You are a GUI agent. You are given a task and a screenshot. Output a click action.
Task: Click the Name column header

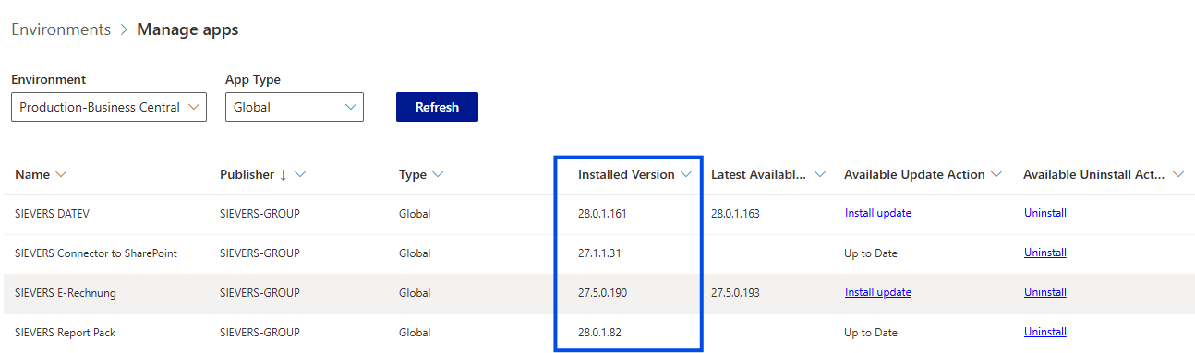(32, 174)
